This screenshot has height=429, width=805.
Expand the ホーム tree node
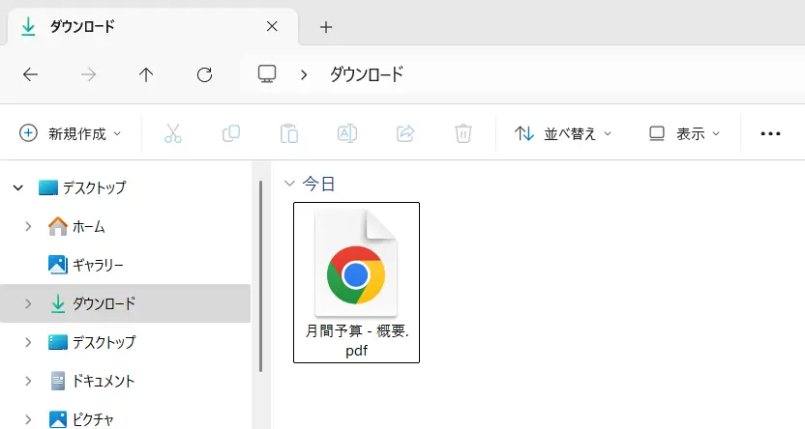[28, 226]
